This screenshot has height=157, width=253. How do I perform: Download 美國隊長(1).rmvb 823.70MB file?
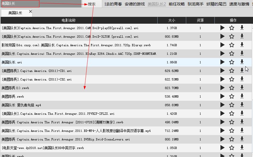click(x=242, y=87)
